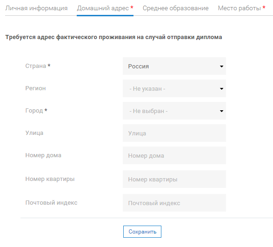Open the Страна dropdown showing Россия
Image resolution: width=273 pixels, height=247 pixels.
pyautogui.click(x=174, y=66)
